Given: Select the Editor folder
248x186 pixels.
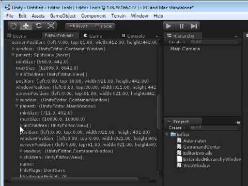Looking at the screenshot, I should coord(180,134).
